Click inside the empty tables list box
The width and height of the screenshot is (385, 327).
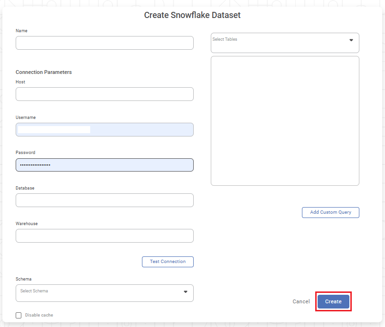point(285,121)
